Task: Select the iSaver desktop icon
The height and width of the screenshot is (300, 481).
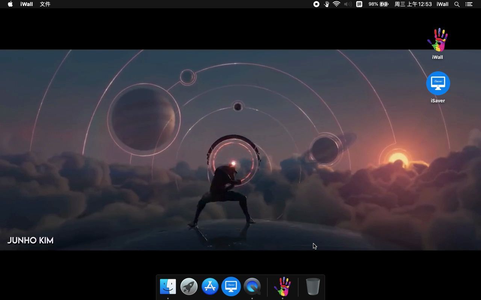Action: click(x=438, y=83)
